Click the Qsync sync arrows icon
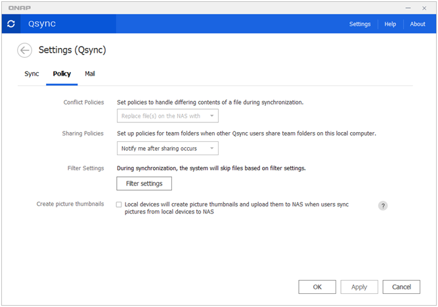 [x=11, y=24]
